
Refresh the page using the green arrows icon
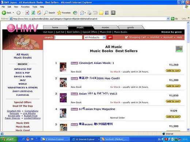33,13
